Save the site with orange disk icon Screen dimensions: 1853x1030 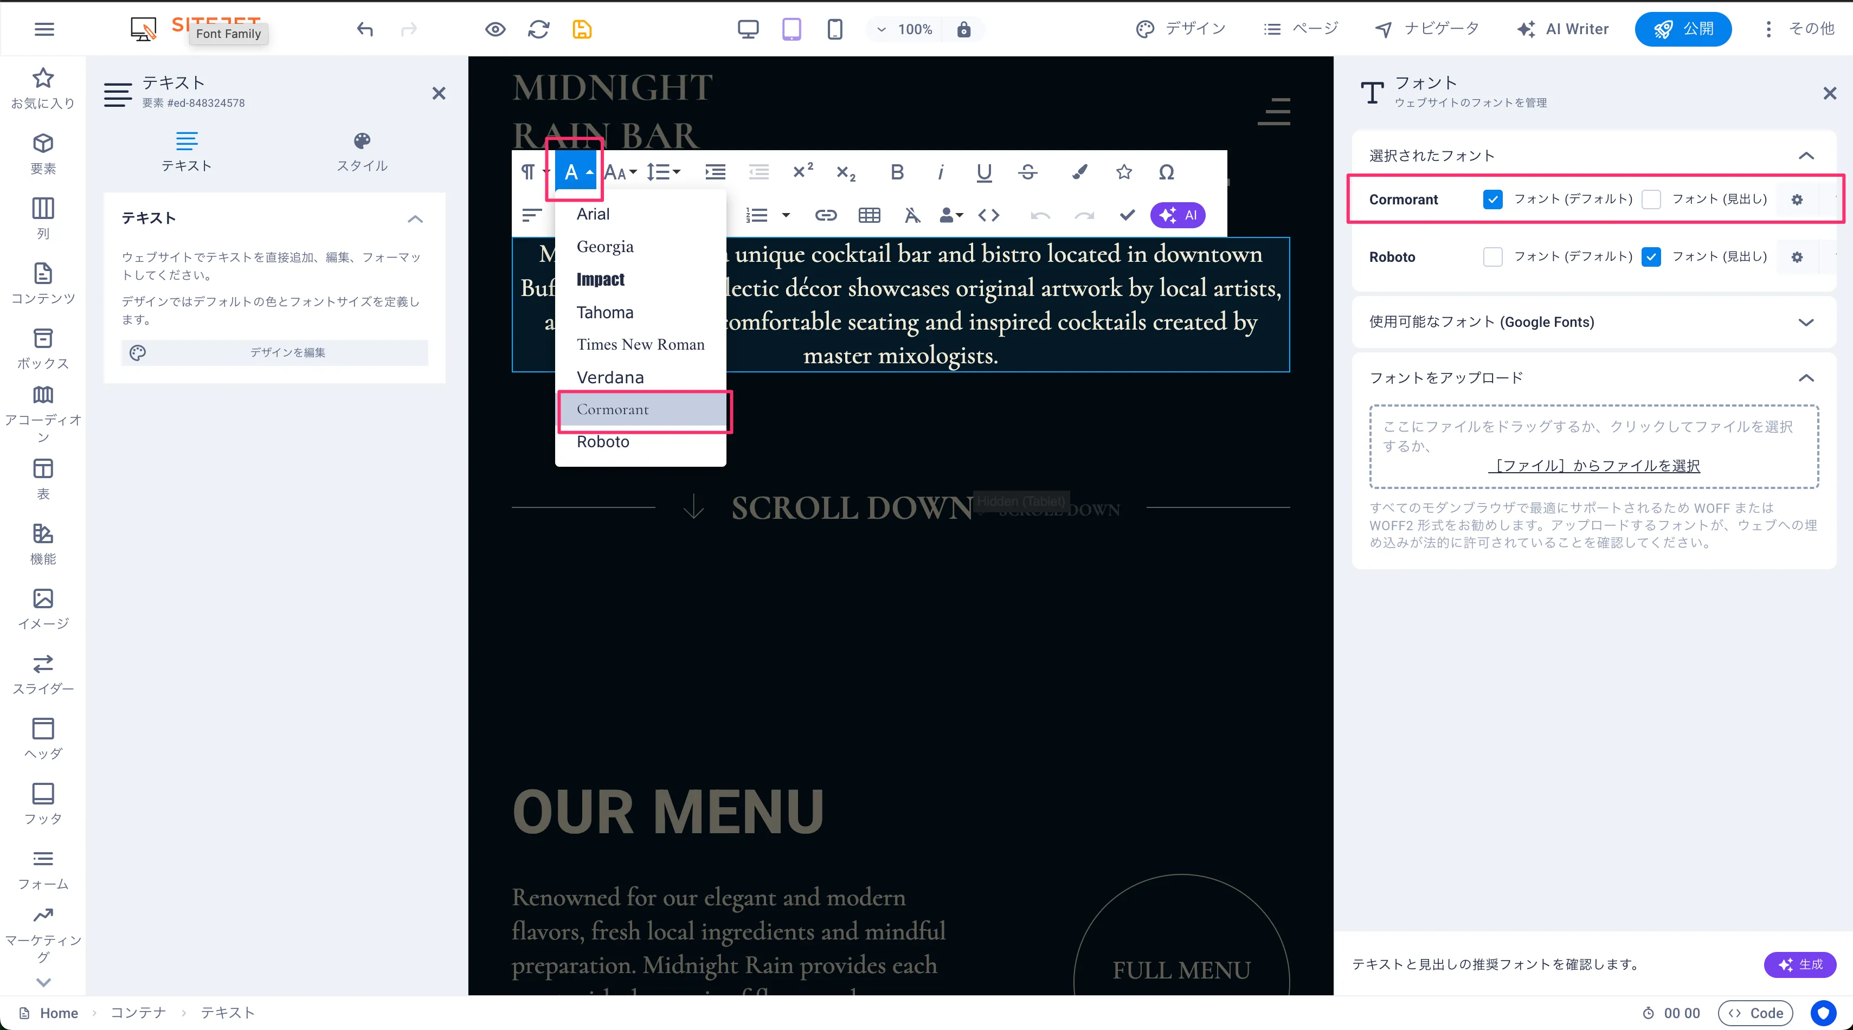click(582, 29)
